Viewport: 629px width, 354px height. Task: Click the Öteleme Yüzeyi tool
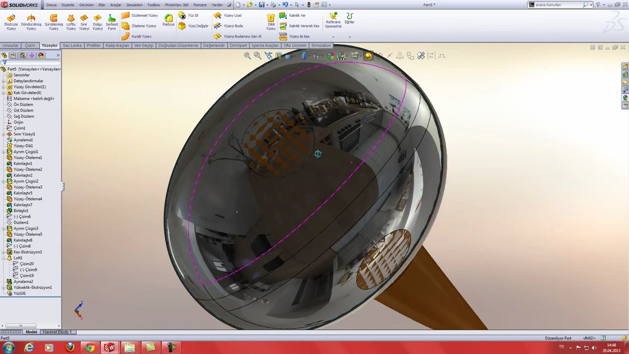click(139, 26)
